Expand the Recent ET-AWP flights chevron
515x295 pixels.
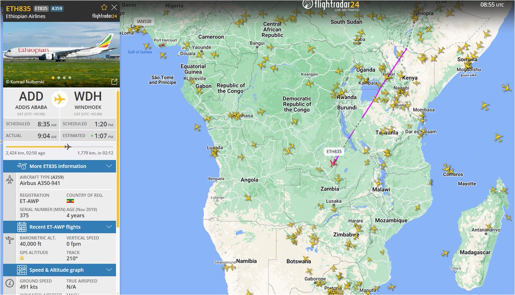coord(109,227)
